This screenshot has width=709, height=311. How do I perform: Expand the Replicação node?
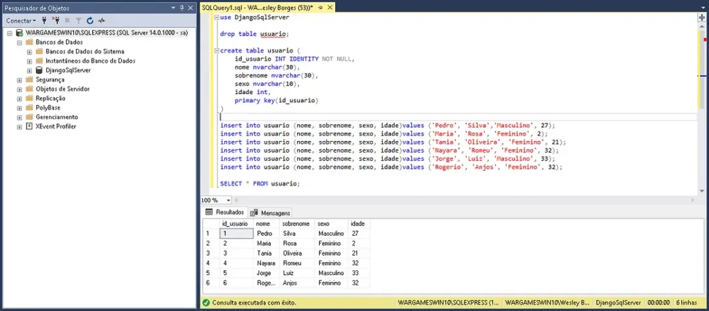click(x=19, y=99)
